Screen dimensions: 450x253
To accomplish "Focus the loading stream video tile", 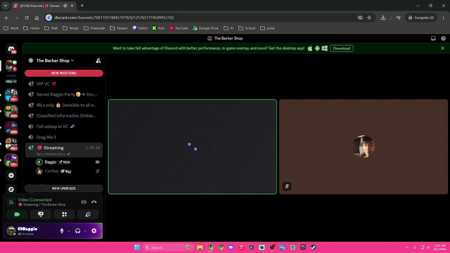I will coord(192,147).
